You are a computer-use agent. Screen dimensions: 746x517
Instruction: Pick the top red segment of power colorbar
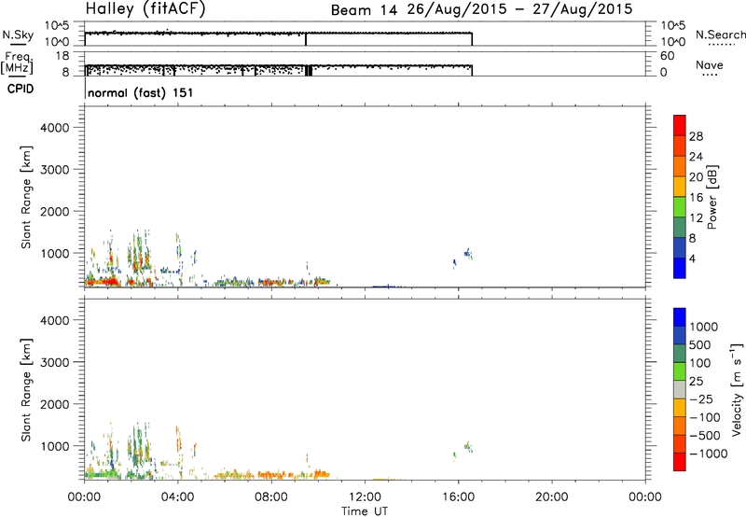click(x=680, y=125)
